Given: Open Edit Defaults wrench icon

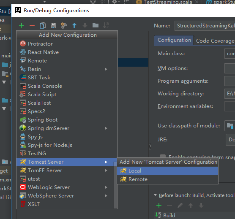Looking at the screenshot, I should [x=64, y=25].
